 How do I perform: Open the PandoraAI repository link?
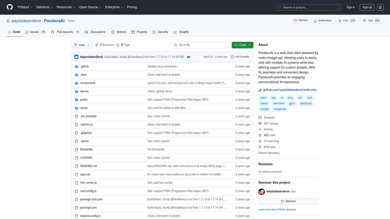[x=54, y=21]
